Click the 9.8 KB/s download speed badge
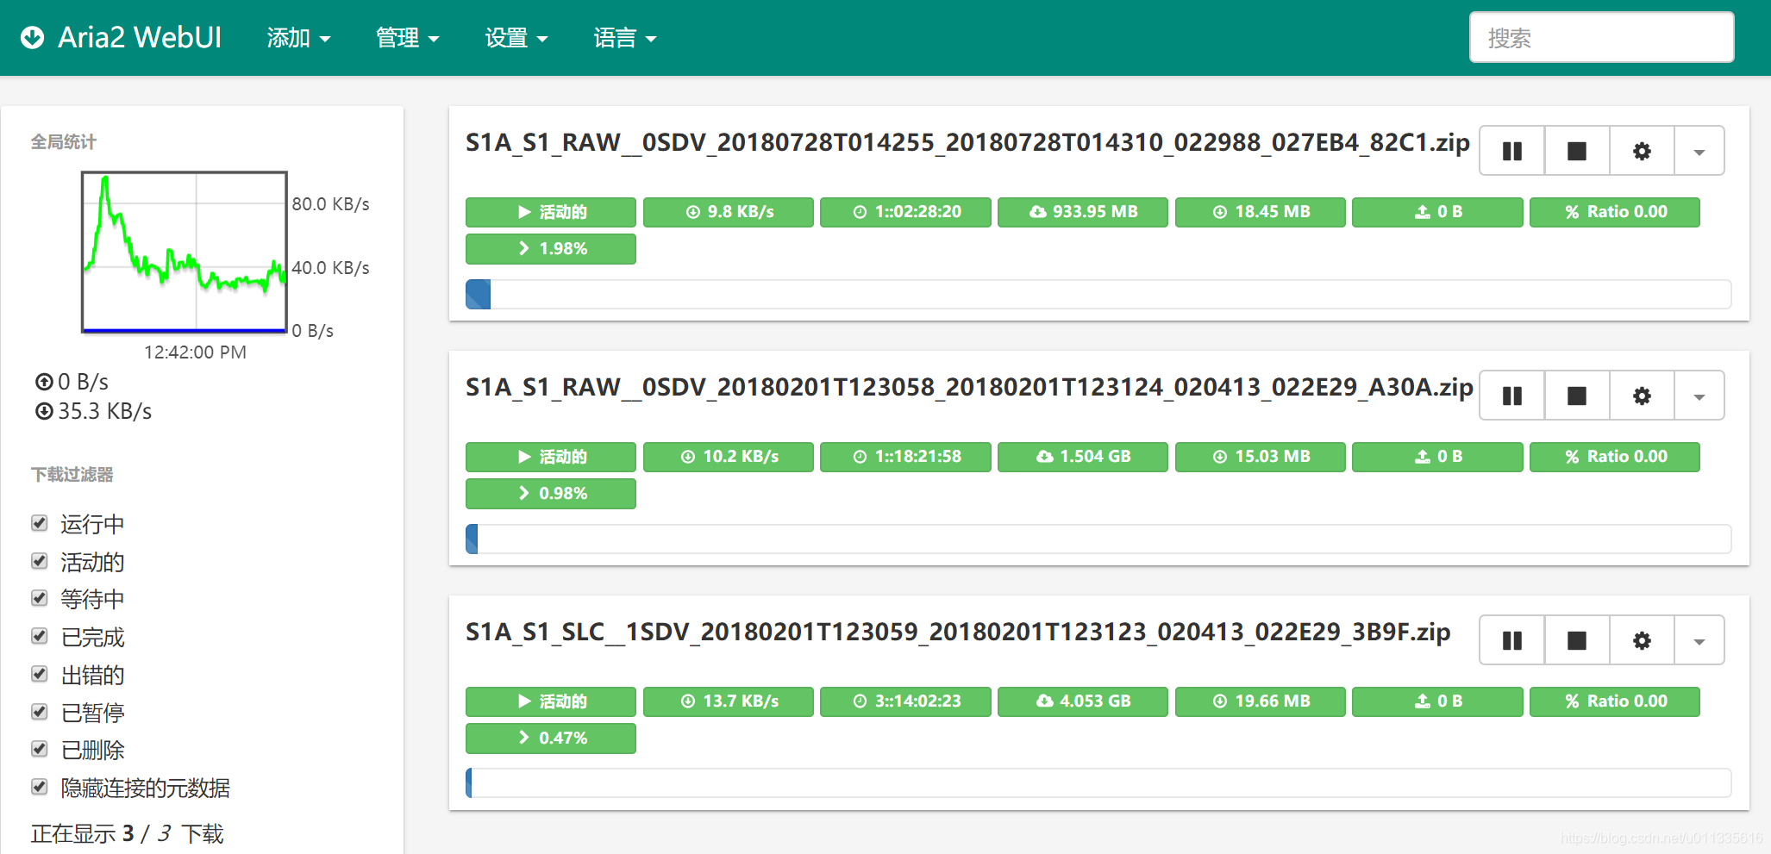Viewport: 1771px width, 854px height. pyautogui.click(x=729, y=212)
